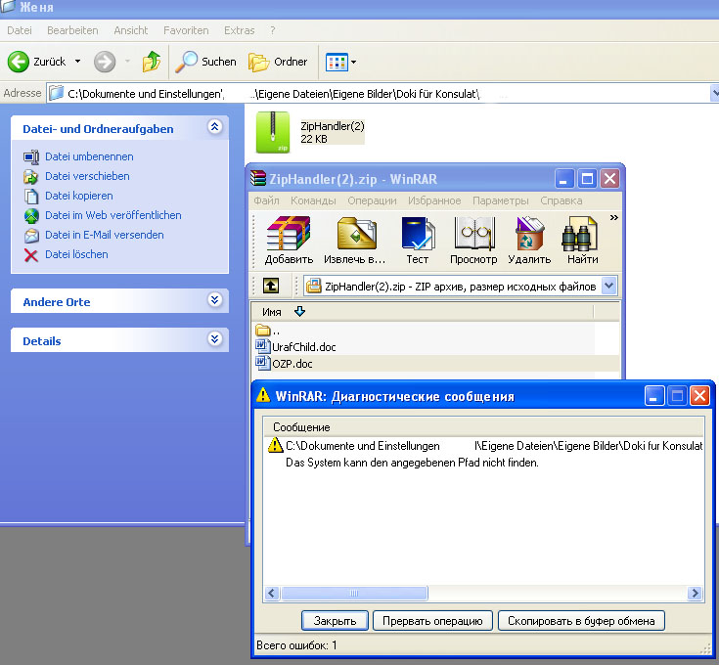Select UrafChild.doc in archive list
The width and height of the screenshot is (719, 665).
pos(295,347)
